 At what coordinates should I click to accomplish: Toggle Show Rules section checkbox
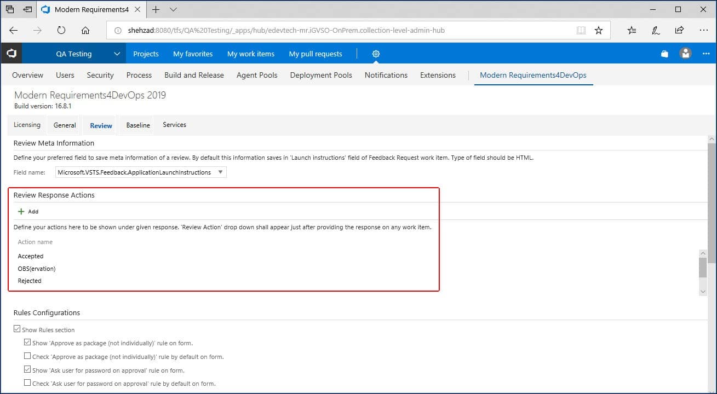tap(17, 329)
